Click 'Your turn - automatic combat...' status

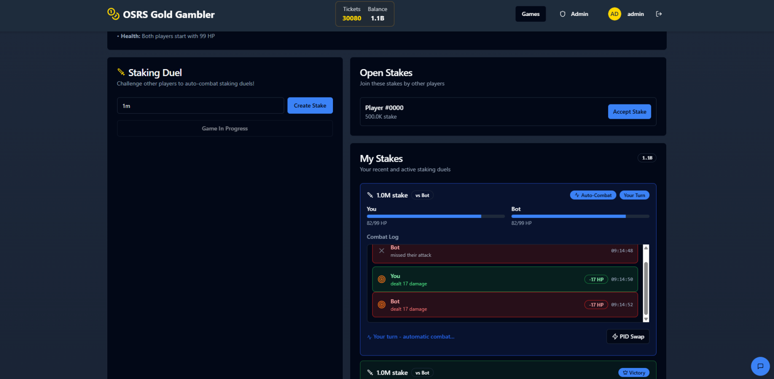(414, 337)
